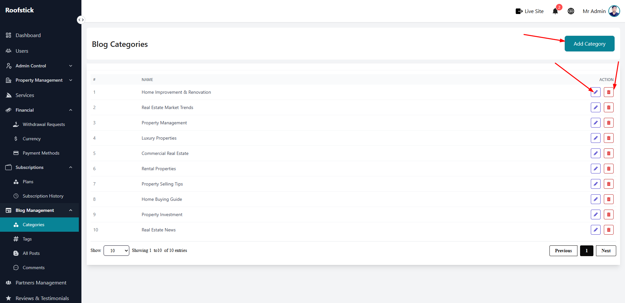
Task: Go to the Previous page
Action: (563, 251)
